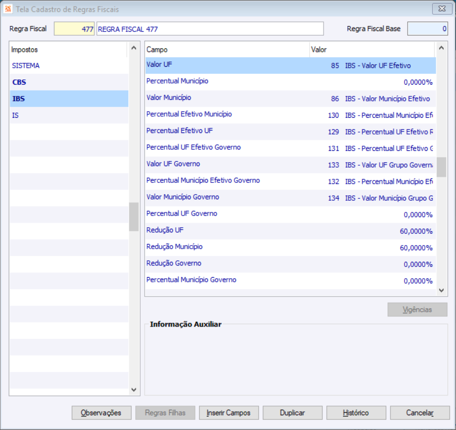Image resolution: width=456 pixels, height=430 pixels.
Task: Click the Cancelar button
Action: [420, 413]
